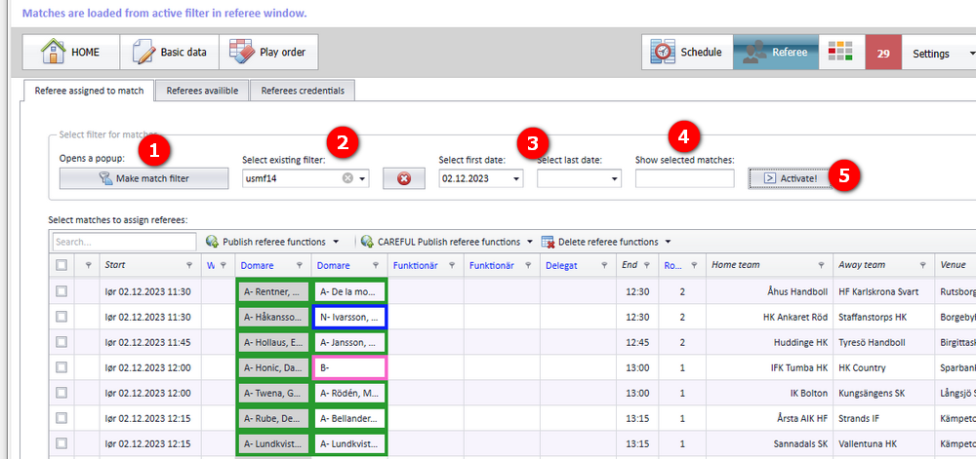Open the Referees credentials tab
This screenshot has height=459, width=976.
point(303,91)
